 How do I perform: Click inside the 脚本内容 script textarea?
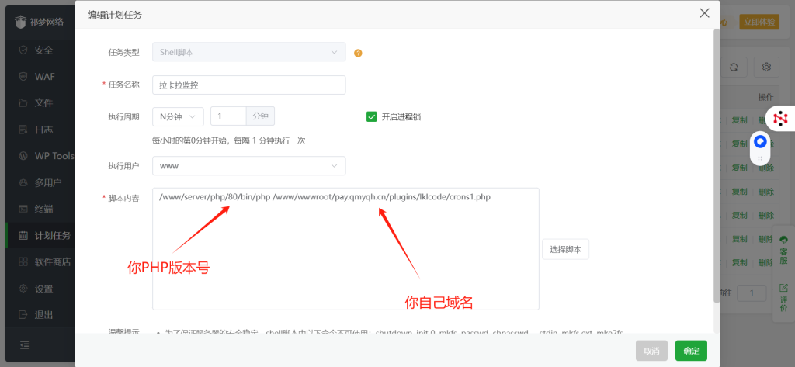pyautogui.click(x=345, y=249)
